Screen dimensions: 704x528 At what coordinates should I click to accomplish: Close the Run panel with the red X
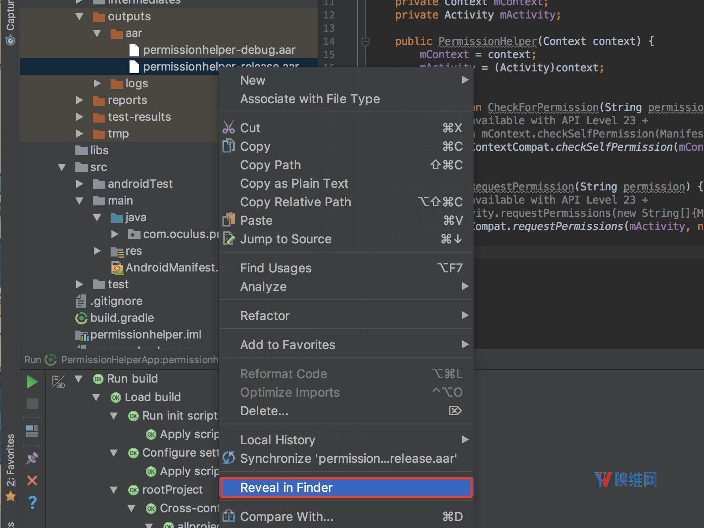point(32,480)
